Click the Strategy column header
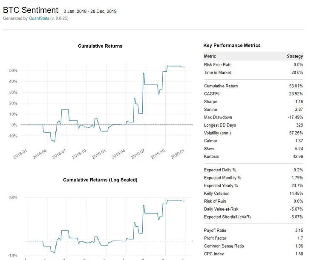 click(x=295, y=56)
